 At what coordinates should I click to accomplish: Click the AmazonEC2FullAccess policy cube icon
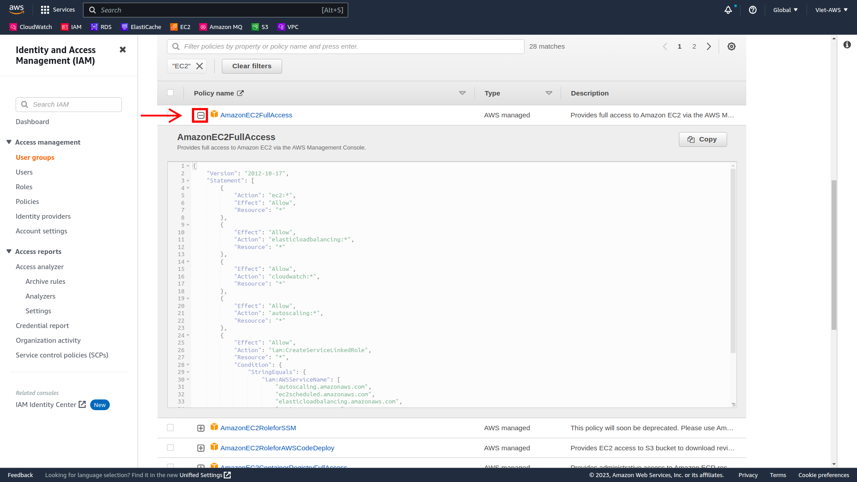(214, 114)
